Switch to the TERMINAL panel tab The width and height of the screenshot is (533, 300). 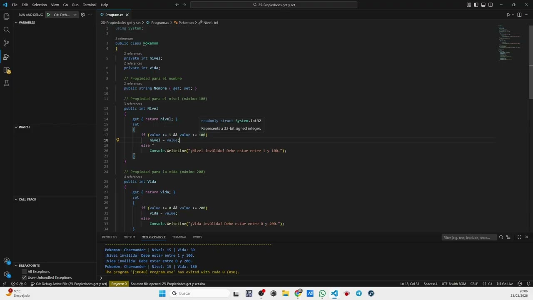pyautogui.click(x=179, y=237)
